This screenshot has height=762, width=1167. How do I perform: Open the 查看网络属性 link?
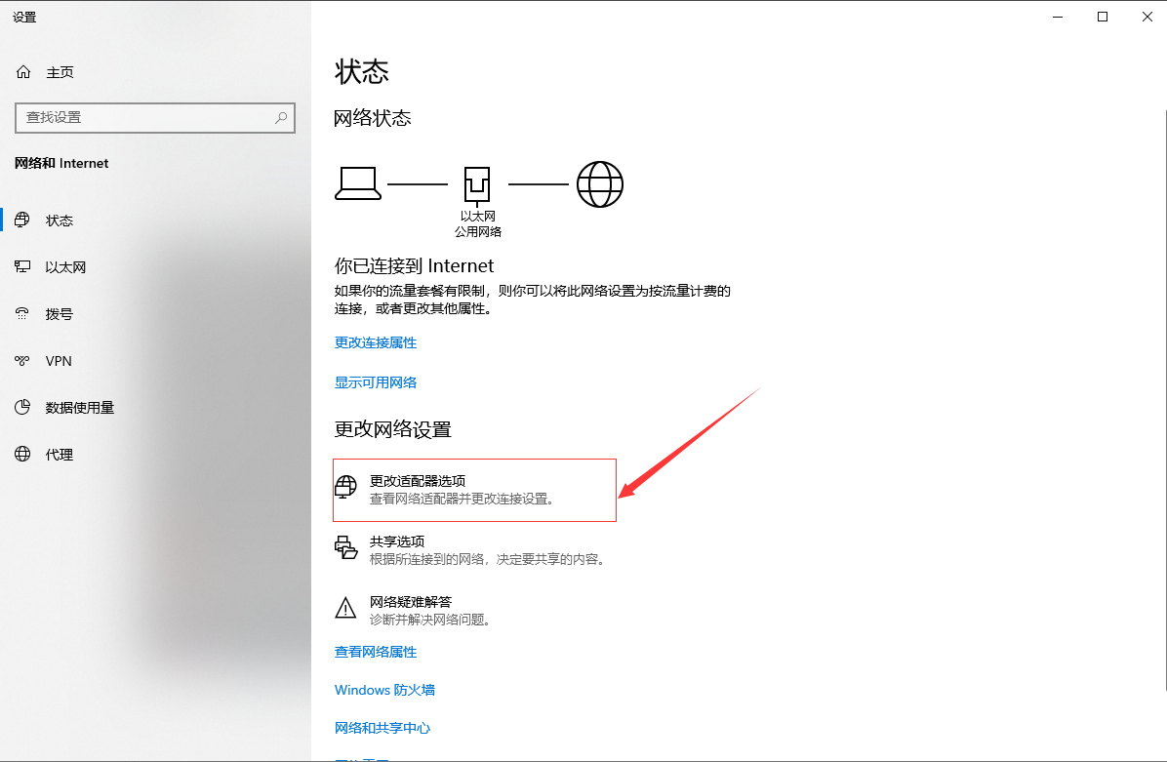click(x=376, y=652)
